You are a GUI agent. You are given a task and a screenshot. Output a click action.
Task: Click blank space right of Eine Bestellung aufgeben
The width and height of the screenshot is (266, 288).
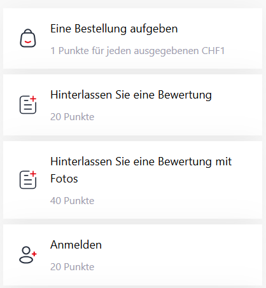(x=218, y=29)
